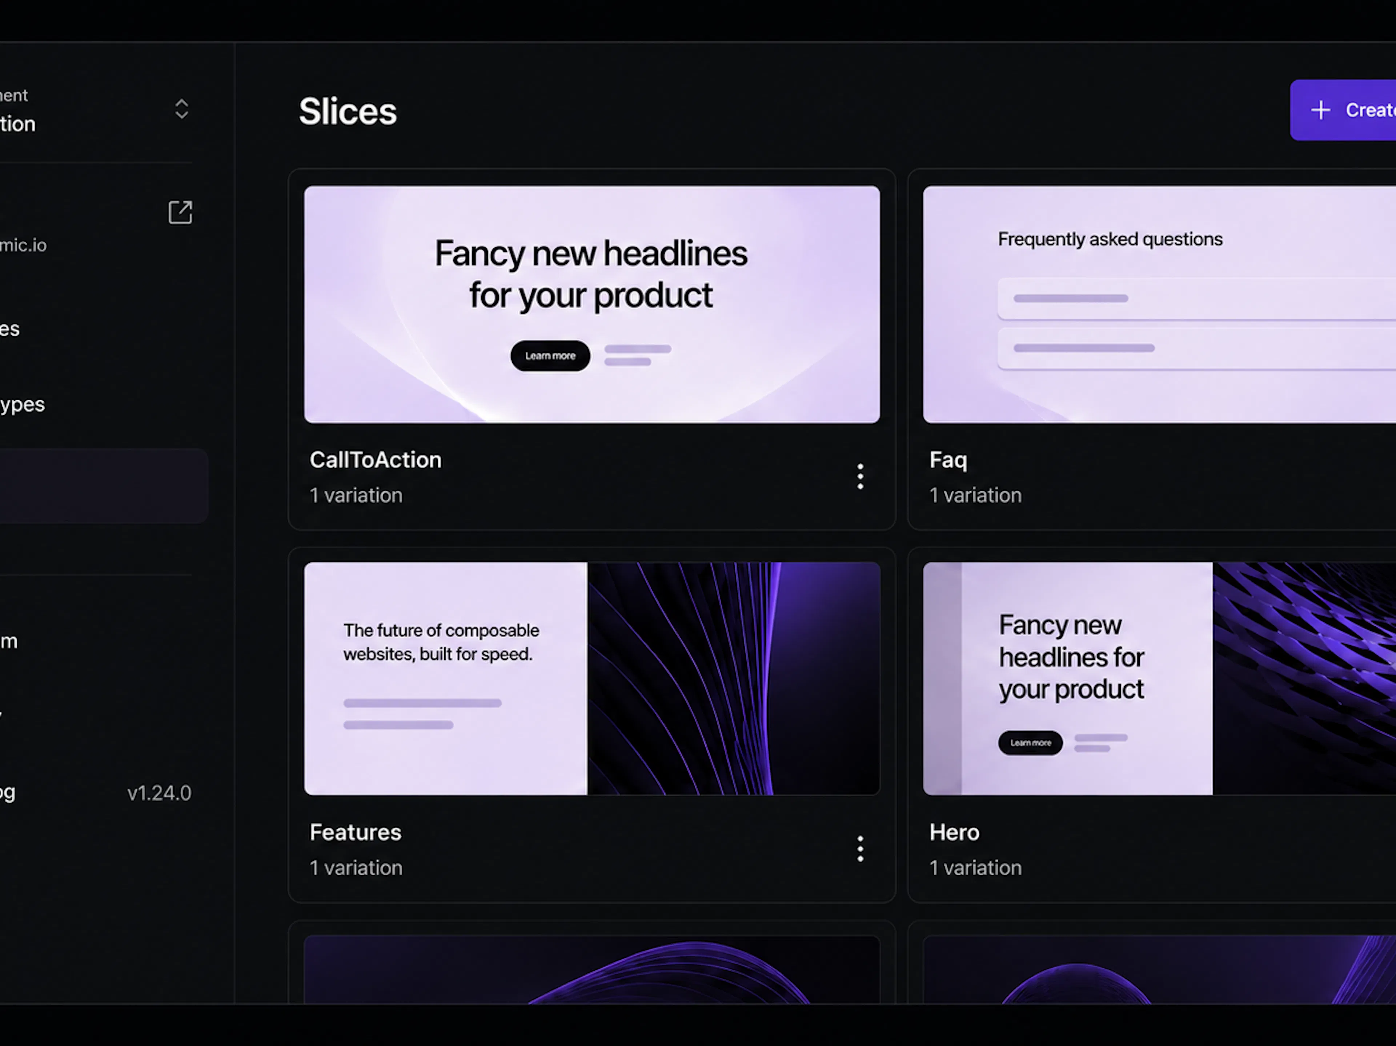Select the Hero slice name
The width and height of the screenshot is (1396, 1046).
tap(954, 833)
